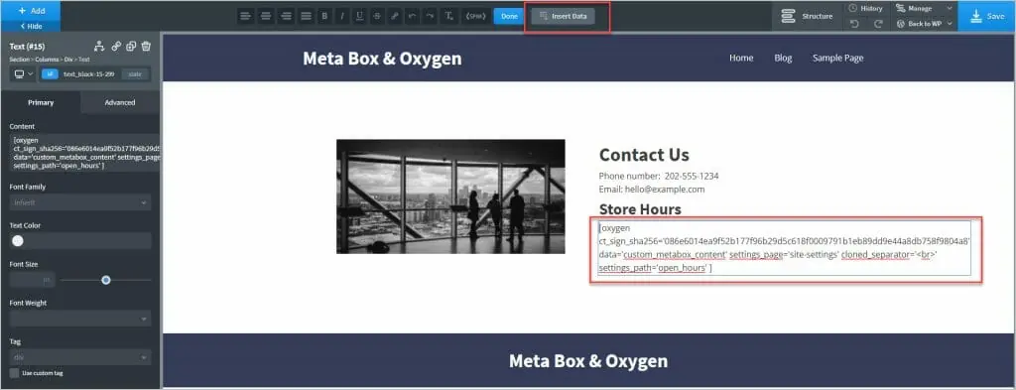The image size is (1016, 390).
Task: Justify text using the toolbar icon
Action: (x=306, y=16)
